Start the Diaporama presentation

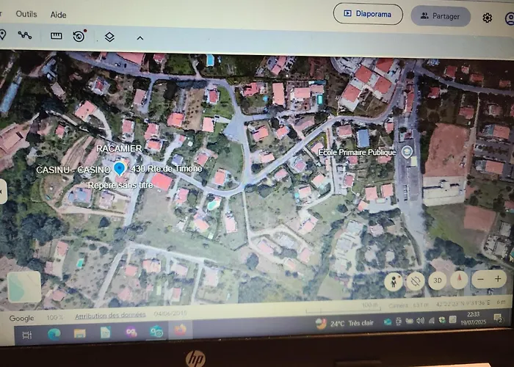coord(368,14)
